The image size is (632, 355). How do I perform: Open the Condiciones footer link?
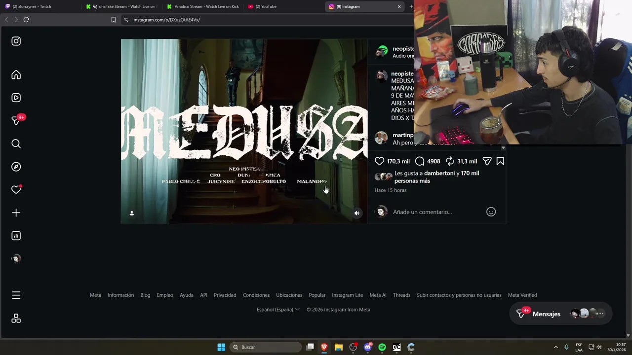256,295
